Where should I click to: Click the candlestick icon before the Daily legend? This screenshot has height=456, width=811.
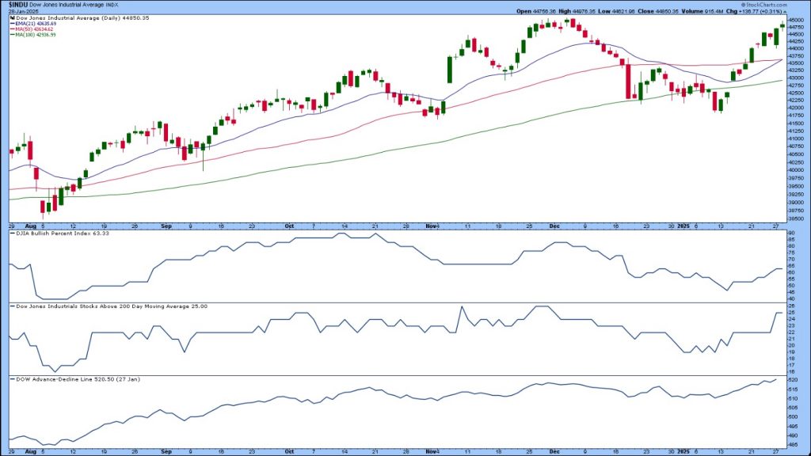(x=13, y=18)
